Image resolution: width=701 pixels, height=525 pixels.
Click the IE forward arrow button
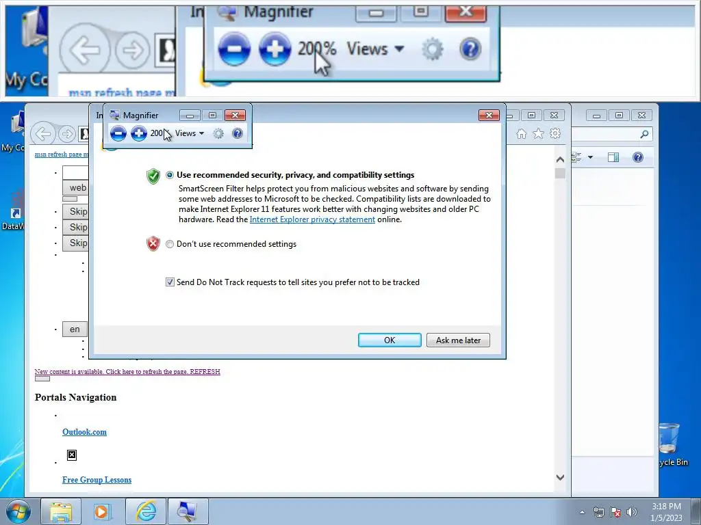(x=67, y=133)
